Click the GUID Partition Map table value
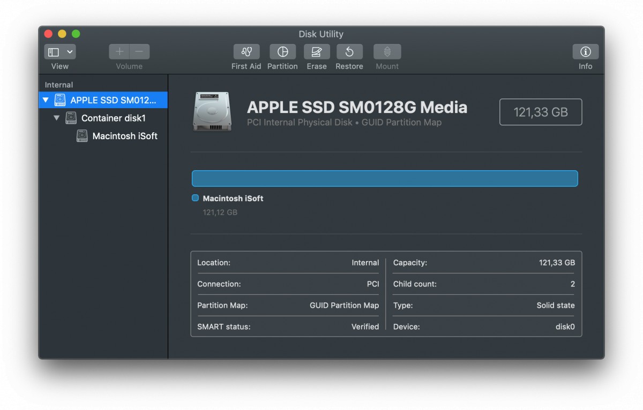643x410 pixels. point(344,306)
